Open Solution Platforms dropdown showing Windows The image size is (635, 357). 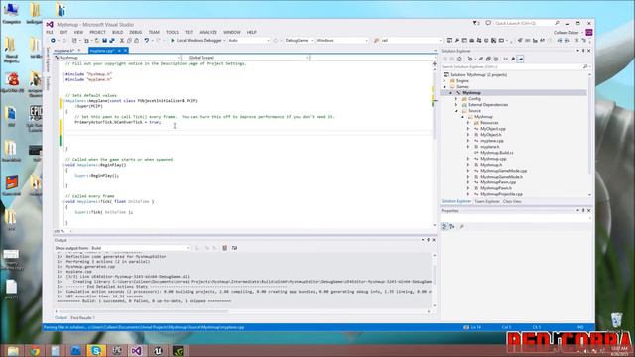coord(342,41)
